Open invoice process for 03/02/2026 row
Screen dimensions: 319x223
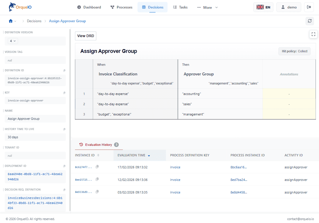click(x=175, y=192)
